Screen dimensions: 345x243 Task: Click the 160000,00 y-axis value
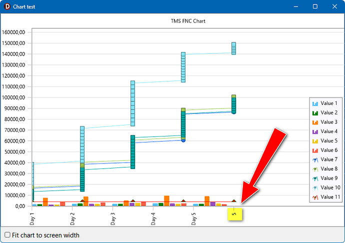(x=13, y=32)
